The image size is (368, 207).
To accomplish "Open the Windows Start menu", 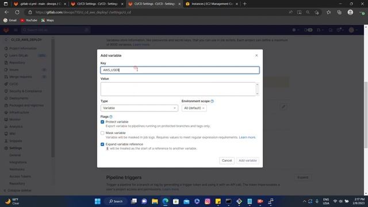I will click(98, 201).
